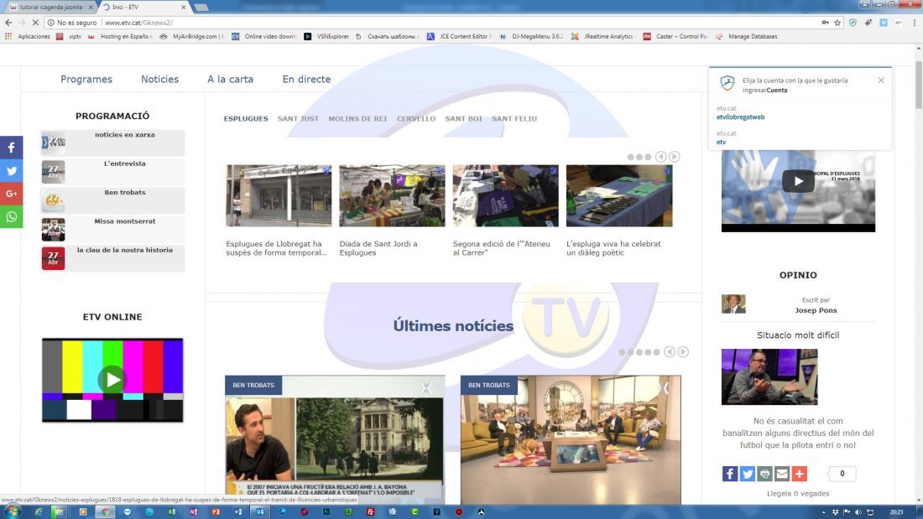
Task: Open article Esplugues de Llobregat ha suspès
Action: pyautogui.click(x=276, y=248)
